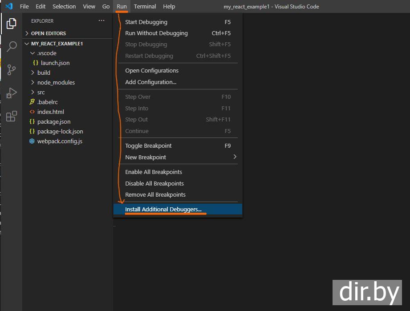Click Add Configuration in Run menu
This screenshot has height=311, width=410.
[x=150, y=82]
